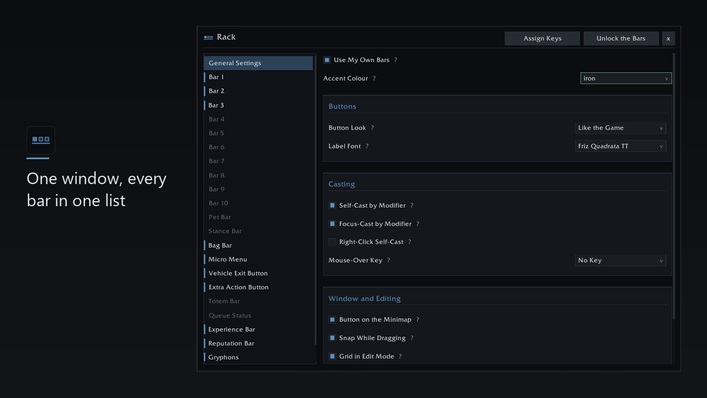707x398 pixels.
Task: Open the Accent Colour dropdown showing iron
Action: pos(626,78)
